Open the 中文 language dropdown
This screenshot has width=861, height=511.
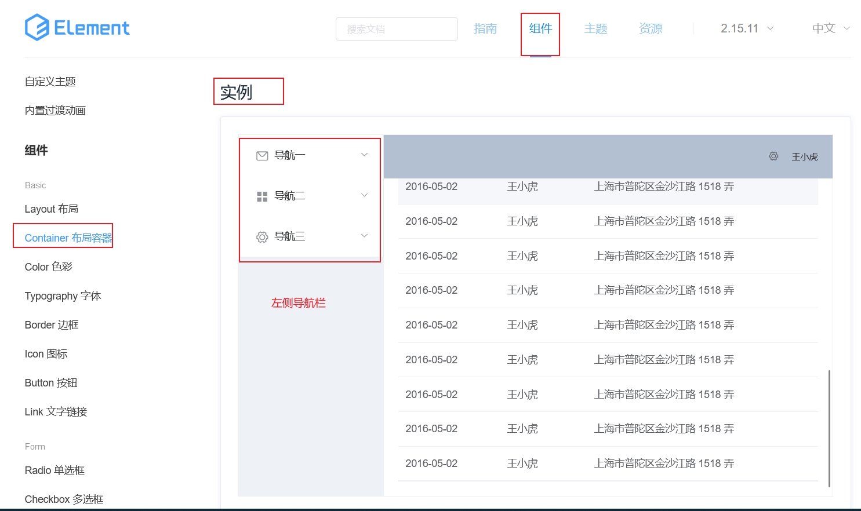(x=830, y=28)
